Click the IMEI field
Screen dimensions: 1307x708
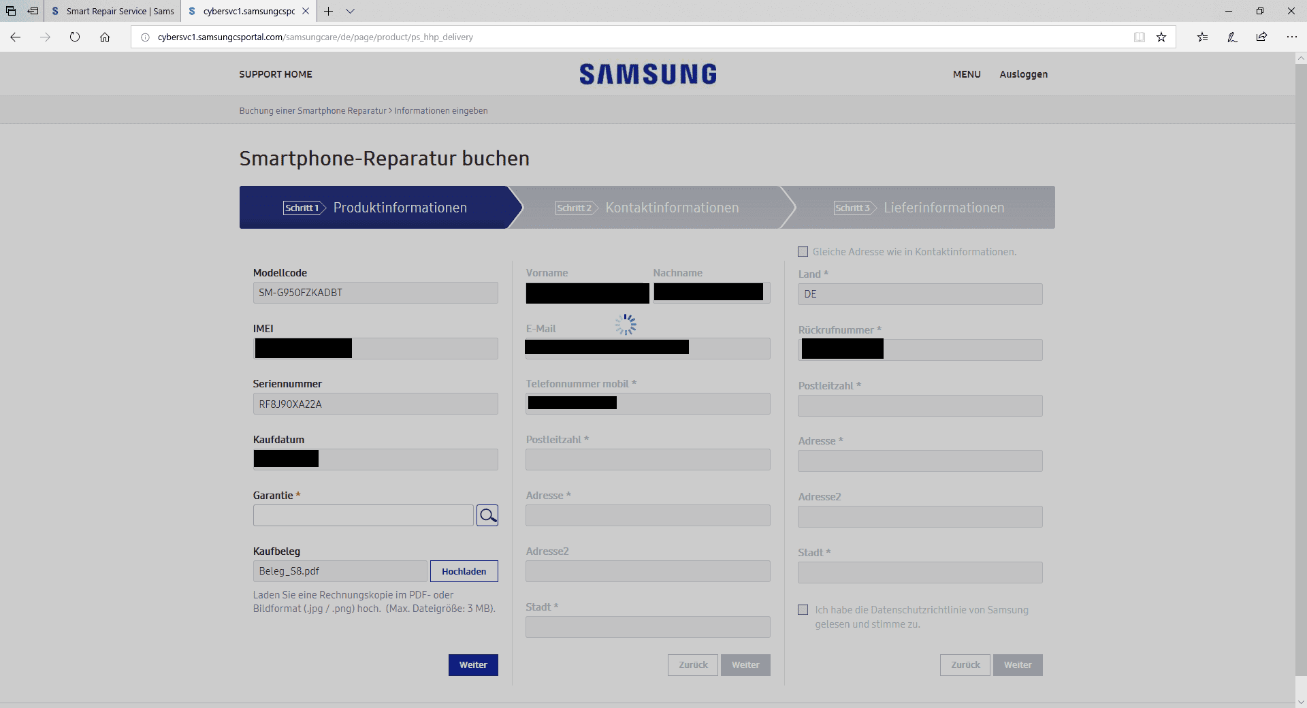point(376,349)
